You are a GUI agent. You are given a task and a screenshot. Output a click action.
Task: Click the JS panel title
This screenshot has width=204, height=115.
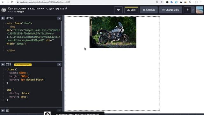7,111
